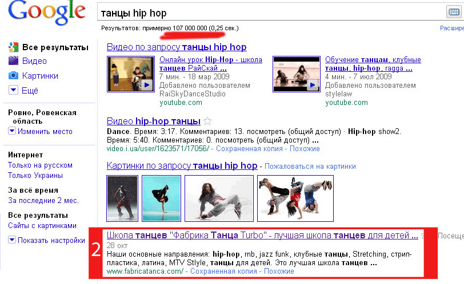Open Сохраненная копия for video.i.ua result

[x=249, y=148]
